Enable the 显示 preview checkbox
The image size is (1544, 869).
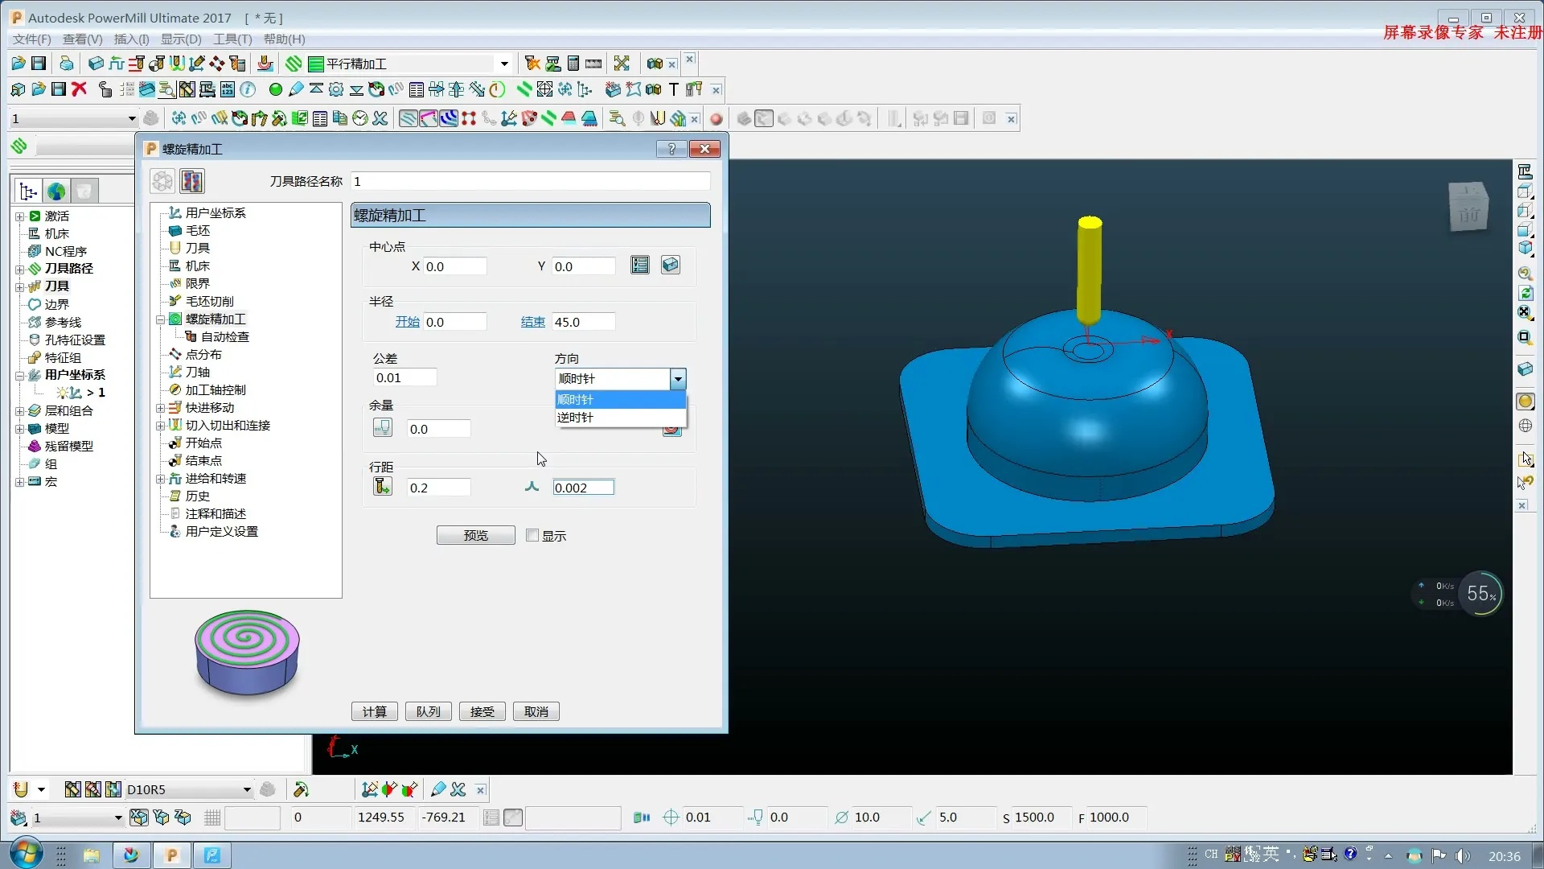(532, 535)
